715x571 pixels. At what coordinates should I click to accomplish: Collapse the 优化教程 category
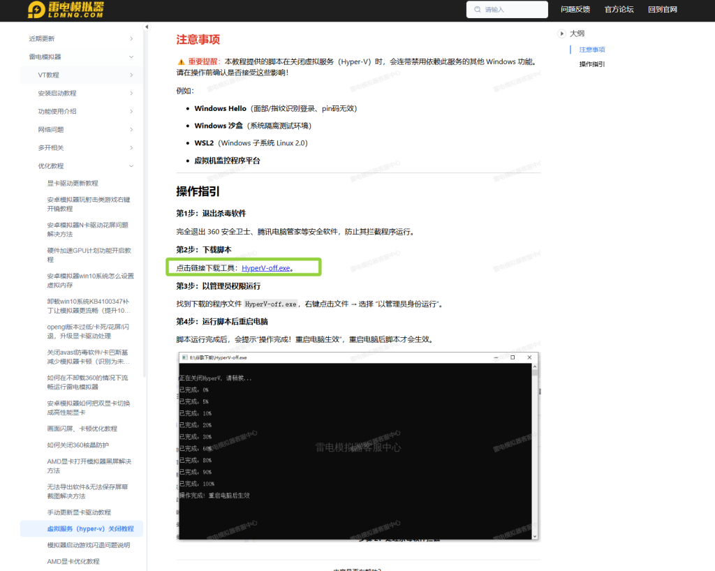131,166
